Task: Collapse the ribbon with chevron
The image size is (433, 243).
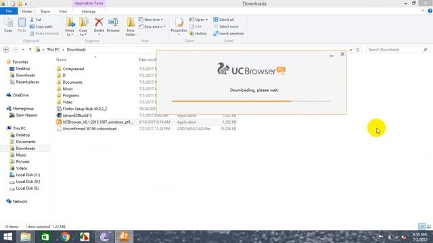Action: point(423,11)
